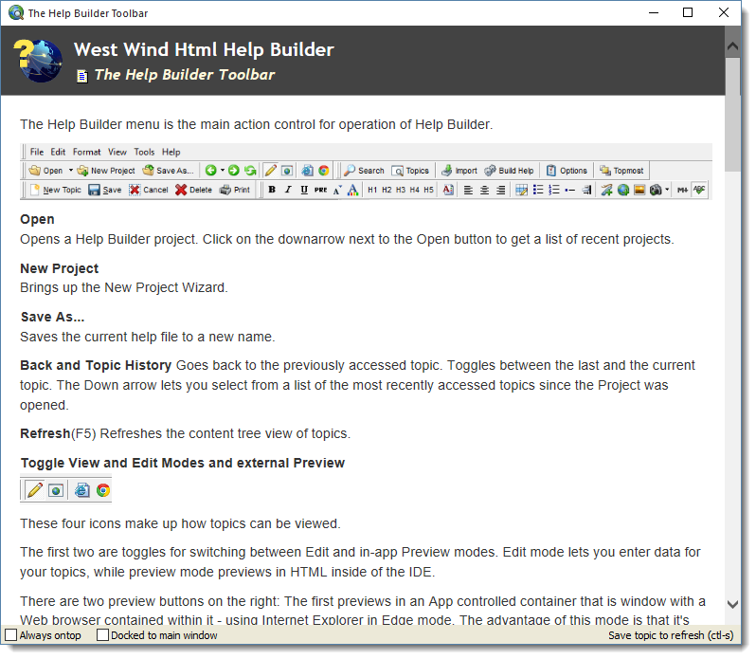The image size is (756, 659).
Task: Click the green Back arrow icon
Action: [x=210, y=171]
